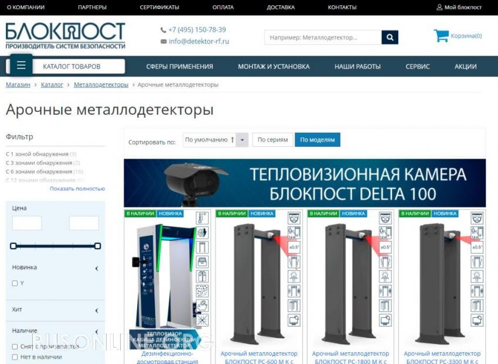Click face recognition icon on PC-600 card
The width and height of the screenshot is (498, 364).
(294, 218)
